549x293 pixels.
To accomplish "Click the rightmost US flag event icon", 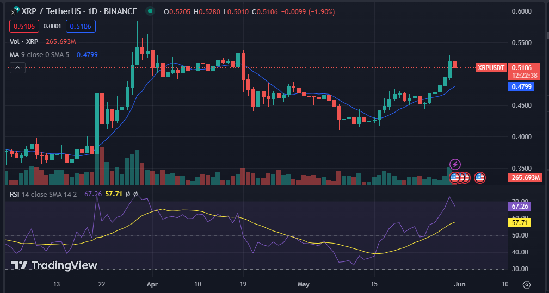I will coord(480,178).
